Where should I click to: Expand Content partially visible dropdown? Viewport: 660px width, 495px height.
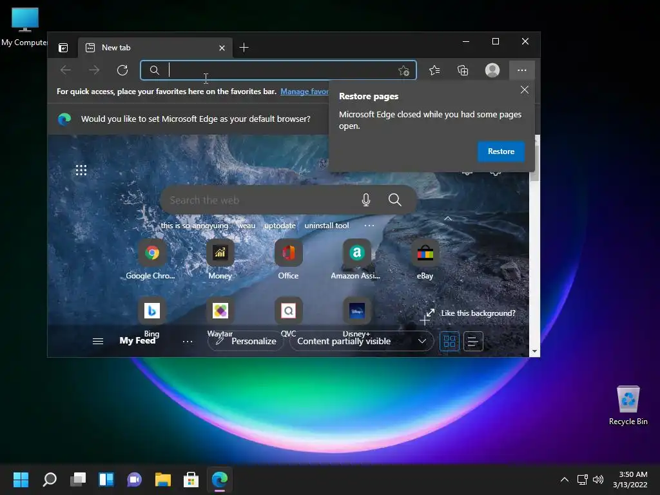(361, 341)
